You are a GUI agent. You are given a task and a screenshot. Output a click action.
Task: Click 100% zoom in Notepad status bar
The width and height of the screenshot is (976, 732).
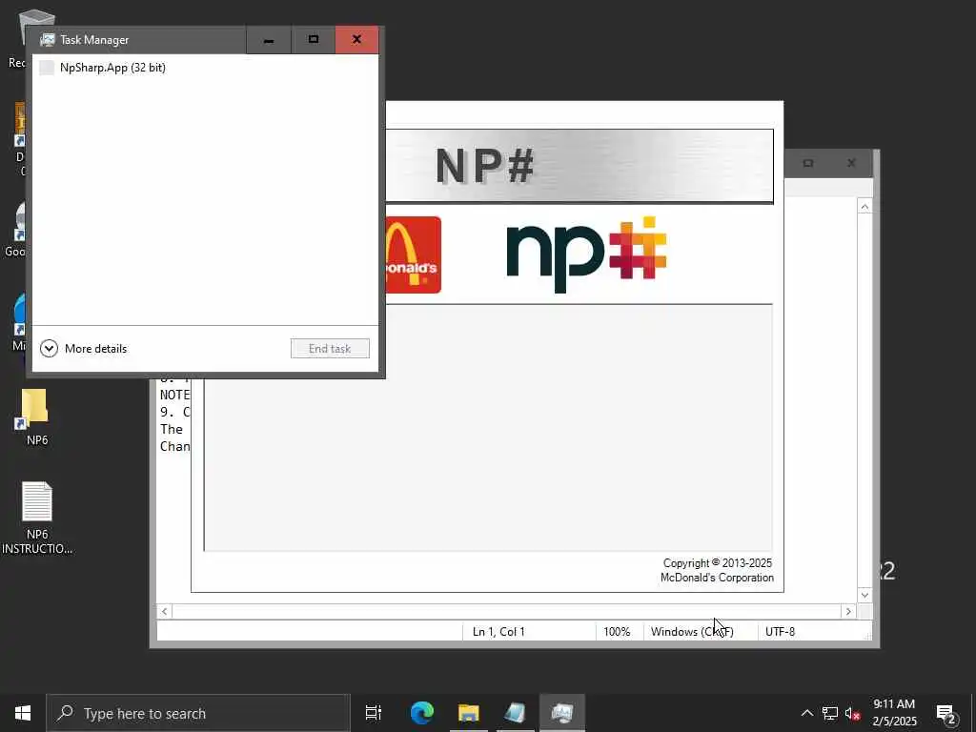(617, 631)
